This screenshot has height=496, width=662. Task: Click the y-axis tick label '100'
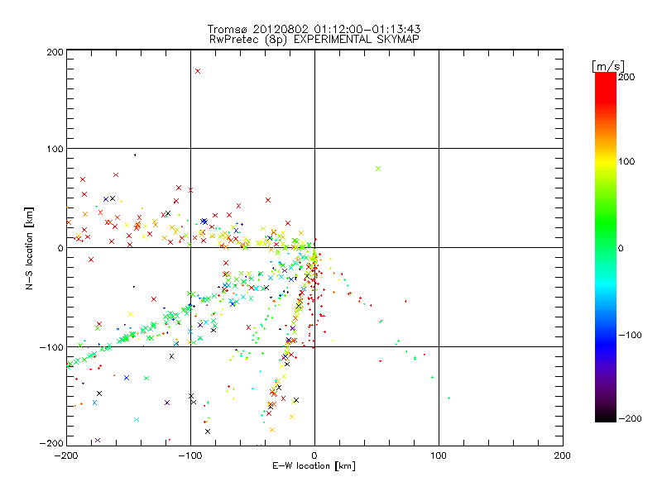click(x=55, y=149)
